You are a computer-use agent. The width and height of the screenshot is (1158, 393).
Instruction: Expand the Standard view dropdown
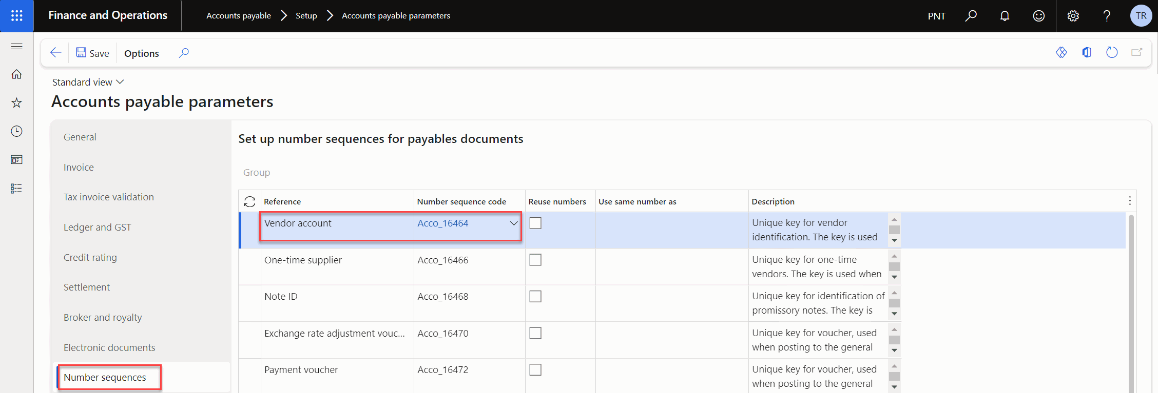pyautogui.click(x=88, y=82)
